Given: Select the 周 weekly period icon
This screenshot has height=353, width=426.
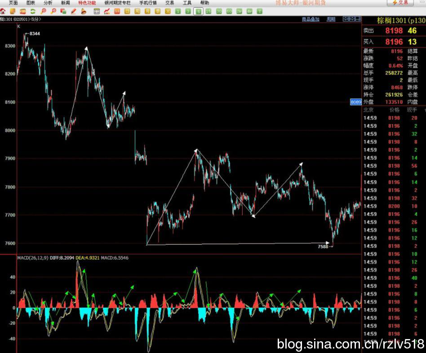Looking at the screenshot, I should click(x=137, y=11).
